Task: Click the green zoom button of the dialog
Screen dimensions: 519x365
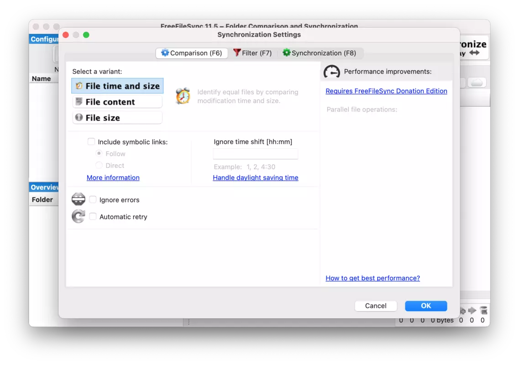Action: [86, 35]
